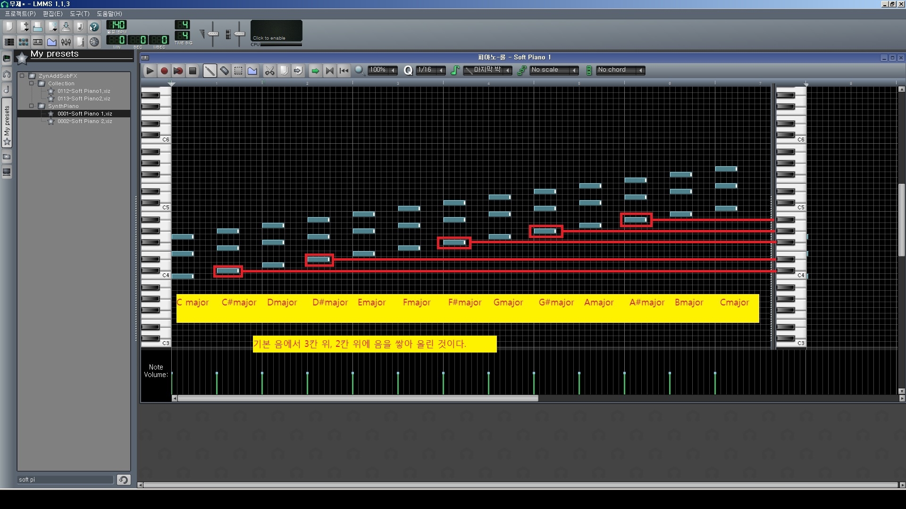Collapse the ZynAddSubFX tree folder
The height and width of the screenshot is (509, 906).
(22, 75)
